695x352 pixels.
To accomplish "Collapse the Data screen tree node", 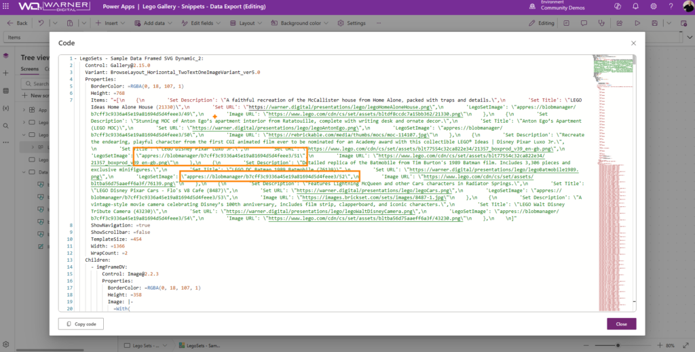I will click(x=24, y=172).
